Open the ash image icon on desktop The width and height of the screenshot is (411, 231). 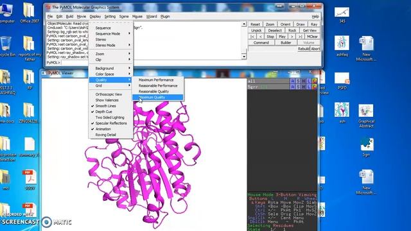click(x=342, y=113)
